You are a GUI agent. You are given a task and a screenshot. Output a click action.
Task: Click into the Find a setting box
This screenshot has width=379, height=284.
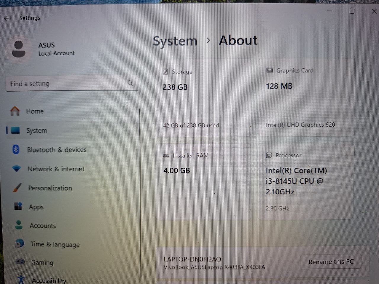pos(67,84)
